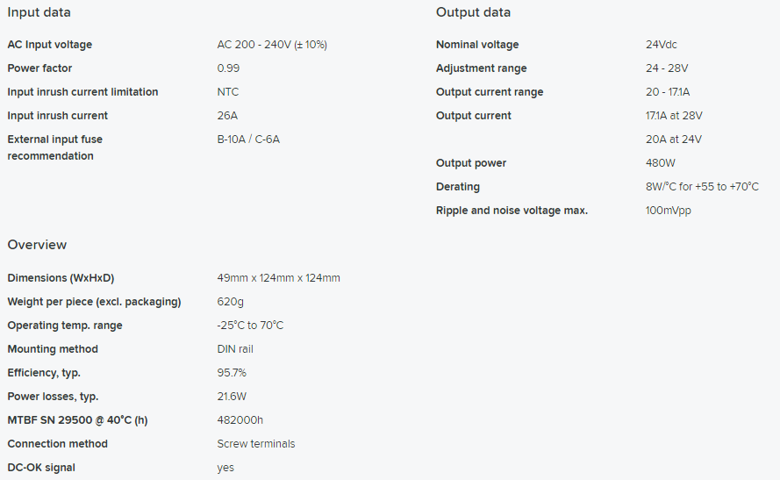Viewport: 780px width, 480px height.
Task: Click the Overview section heading
Action: pos(37,245)
